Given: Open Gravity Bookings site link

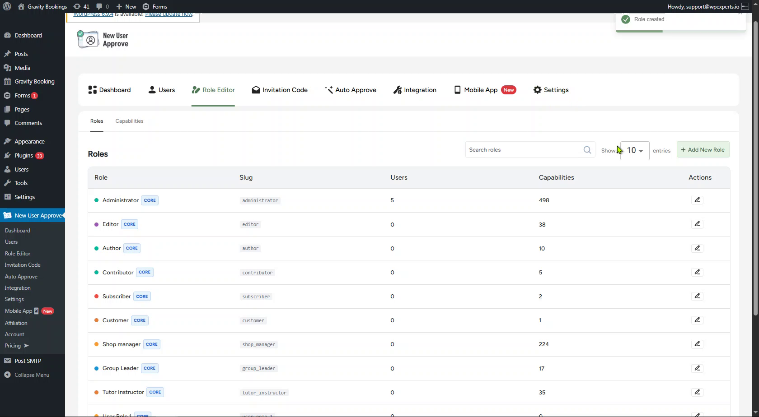Looking at the screenshot, I should pos(42,6).
